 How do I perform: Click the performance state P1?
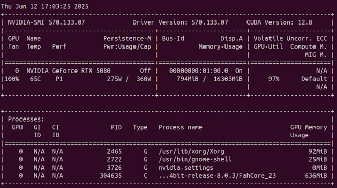[59, 79]
